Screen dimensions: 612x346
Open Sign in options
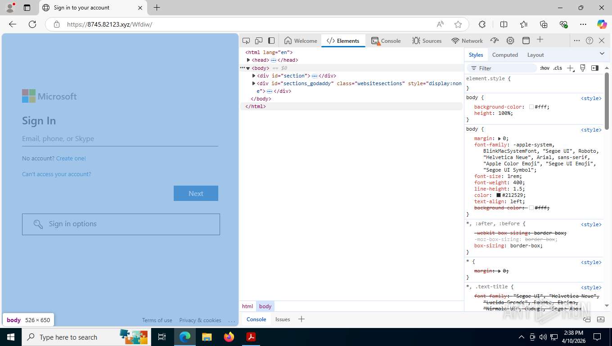pyautogui.click(x=121, y=224)
